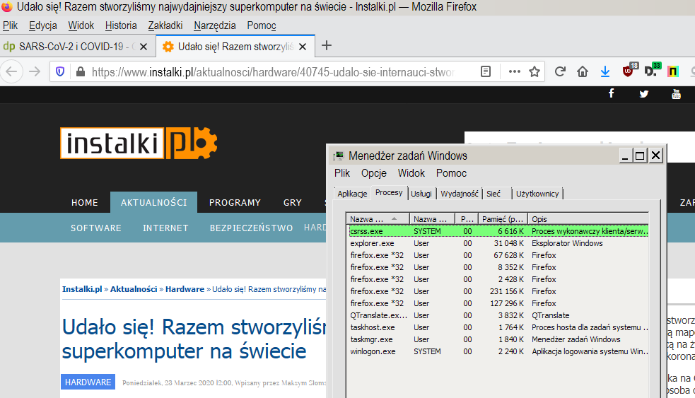The height and width of the screenshot is (398, 695).
Task: Open the Instalki Facebook page icon
Action: (612, 93)
